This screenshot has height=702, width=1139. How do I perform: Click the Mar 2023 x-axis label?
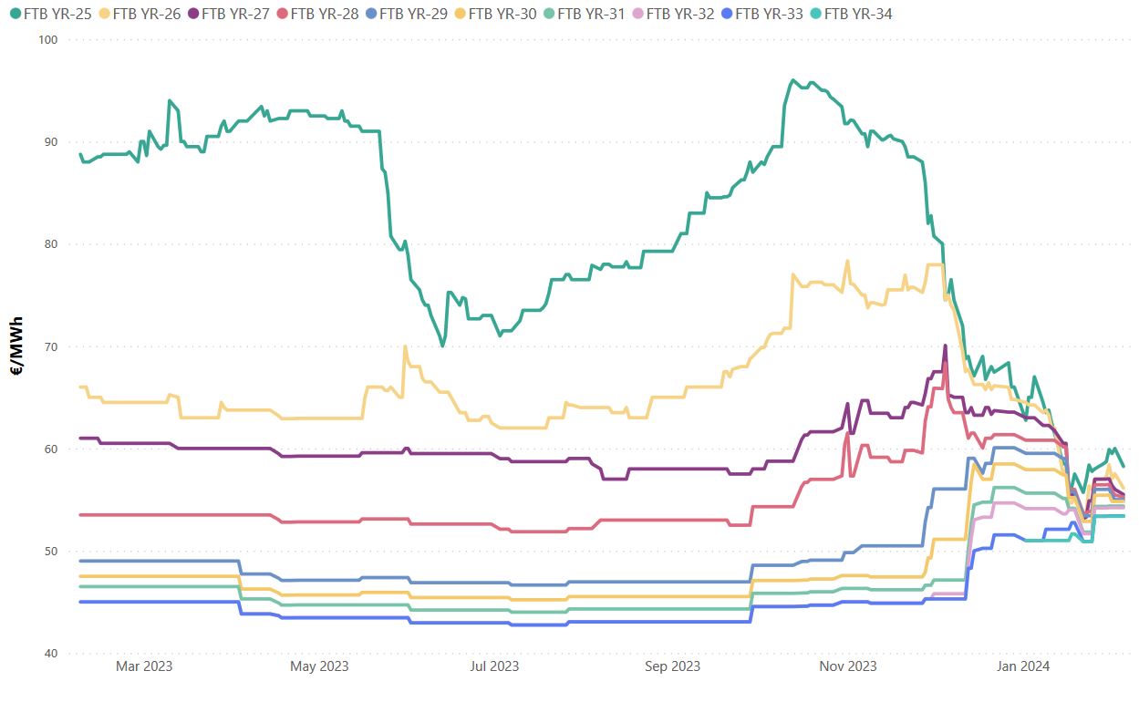(144, 666)
